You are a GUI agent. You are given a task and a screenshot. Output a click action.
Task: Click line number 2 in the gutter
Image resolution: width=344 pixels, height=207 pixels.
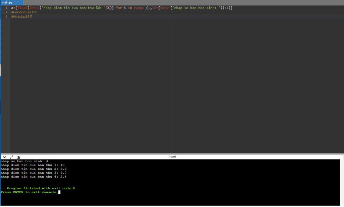coord(6,12)
